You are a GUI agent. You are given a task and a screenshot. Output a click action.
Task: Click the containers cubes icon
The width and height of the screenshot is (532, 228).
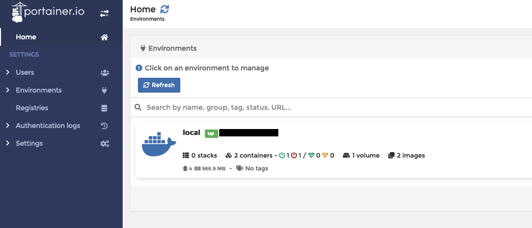[229, 156]
